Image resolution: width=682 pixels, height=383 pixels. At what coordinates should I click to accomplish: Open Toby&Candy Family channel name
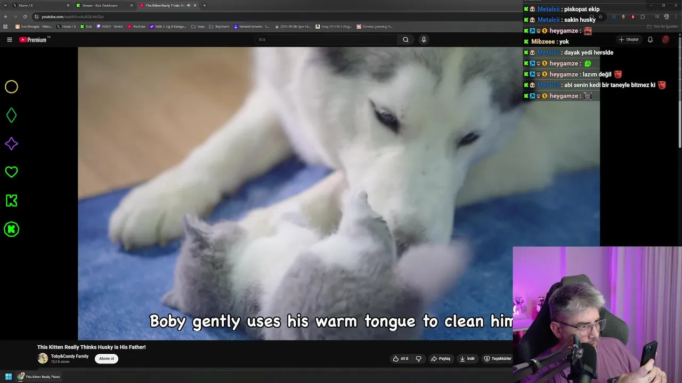(x=70, y=356)
